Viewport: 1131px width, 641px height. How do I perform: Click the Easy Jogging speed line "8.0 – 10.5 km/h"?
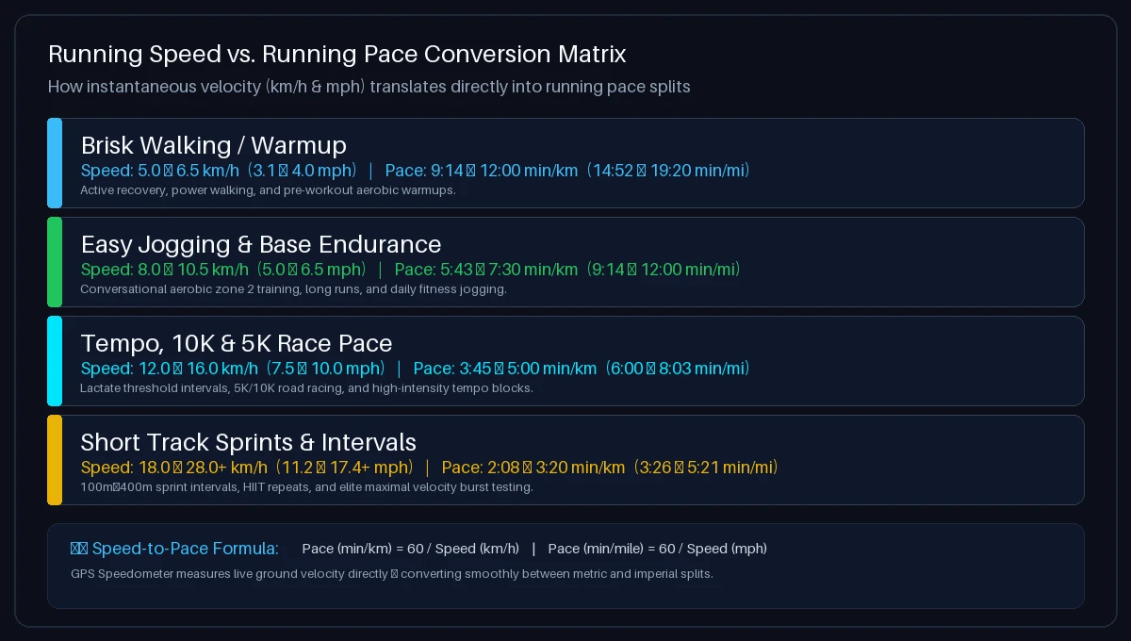(411, 270)
